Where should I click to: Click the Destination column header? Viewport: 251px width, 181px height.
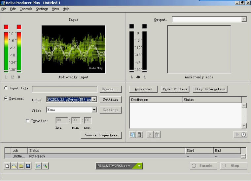coord(156,100)
